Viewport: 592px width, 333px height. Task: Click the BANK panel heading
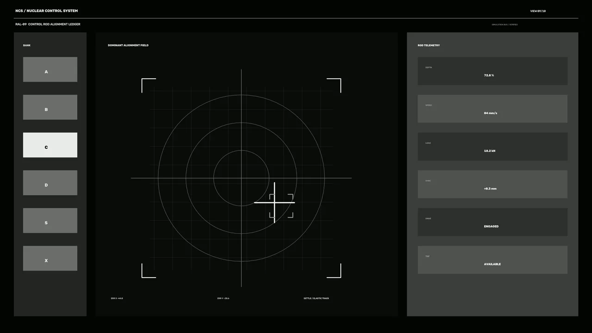pyautogui.click(x=27, y=45)
